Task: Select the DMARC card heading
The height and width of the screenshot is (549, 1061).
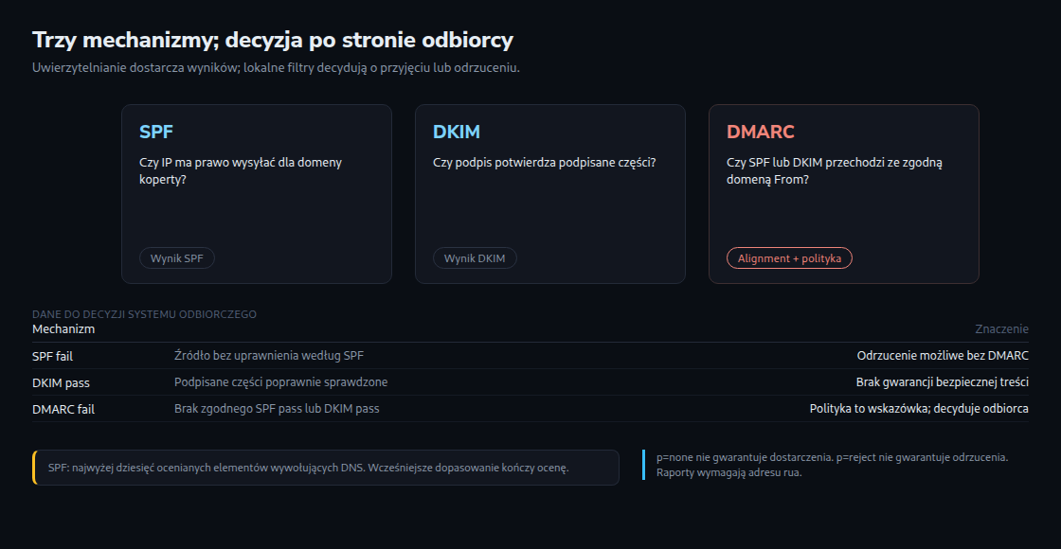Action: (x=760, y=132)
